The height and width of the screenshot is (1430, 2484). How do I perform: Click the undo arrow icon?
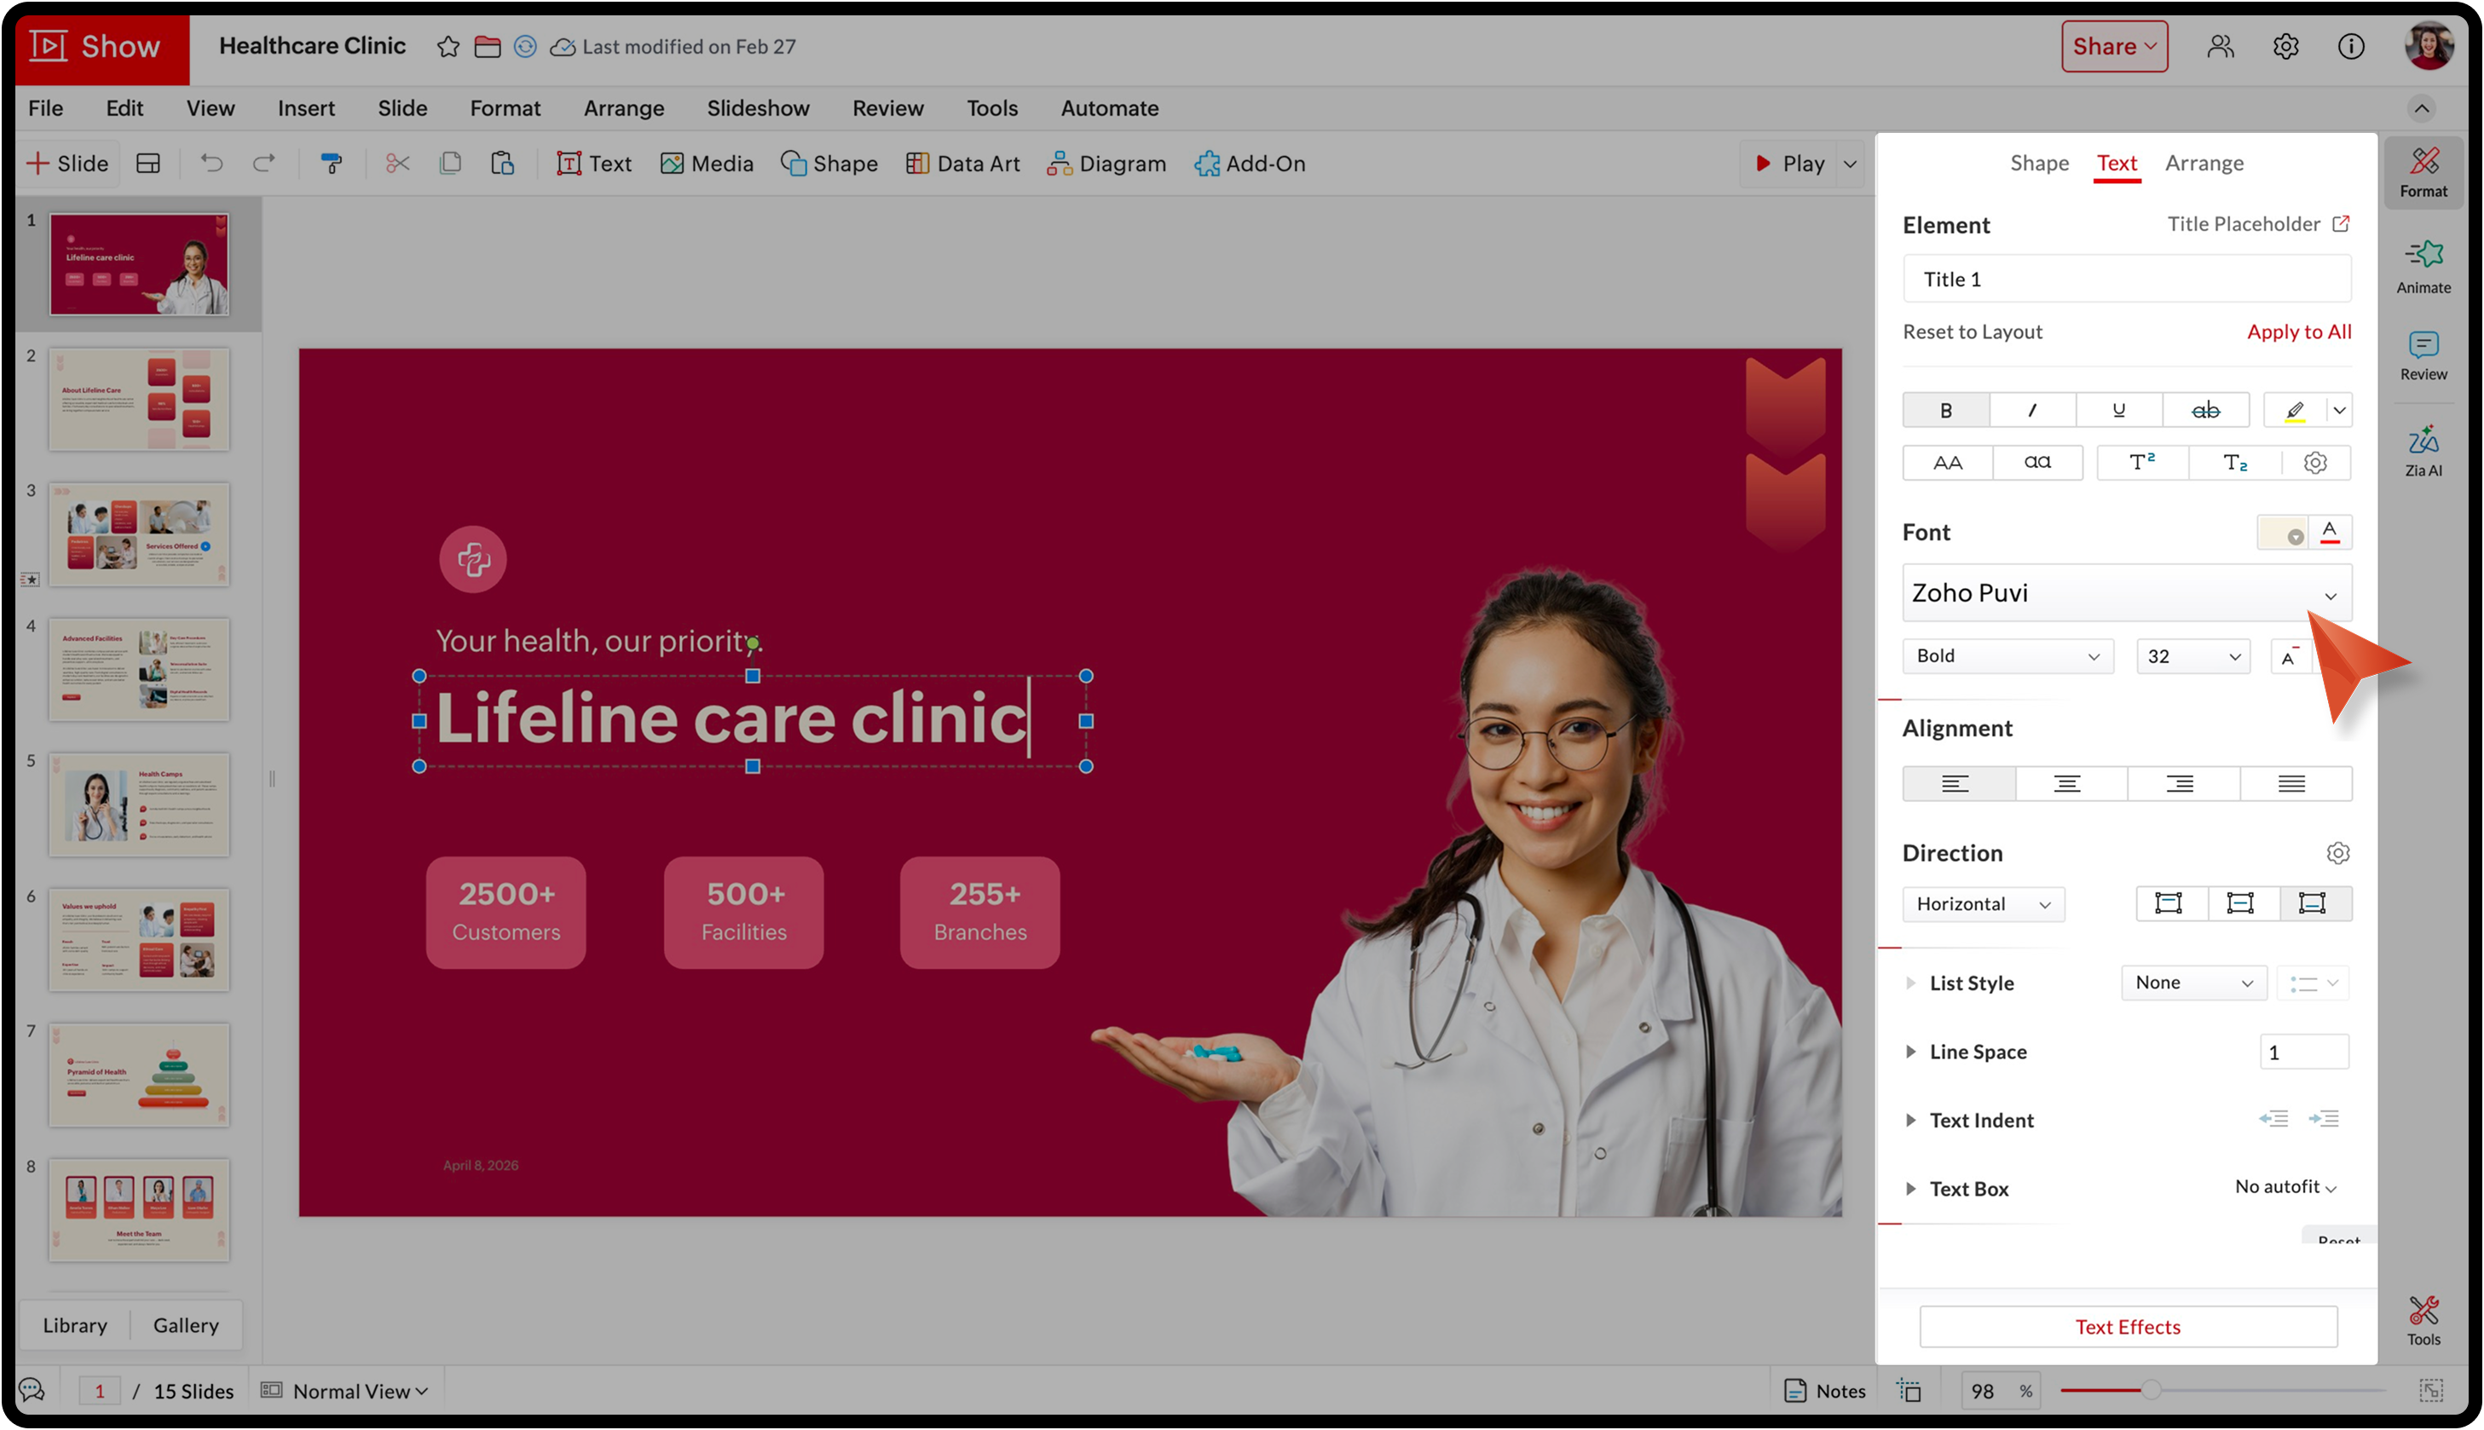[x=211, y=163]
